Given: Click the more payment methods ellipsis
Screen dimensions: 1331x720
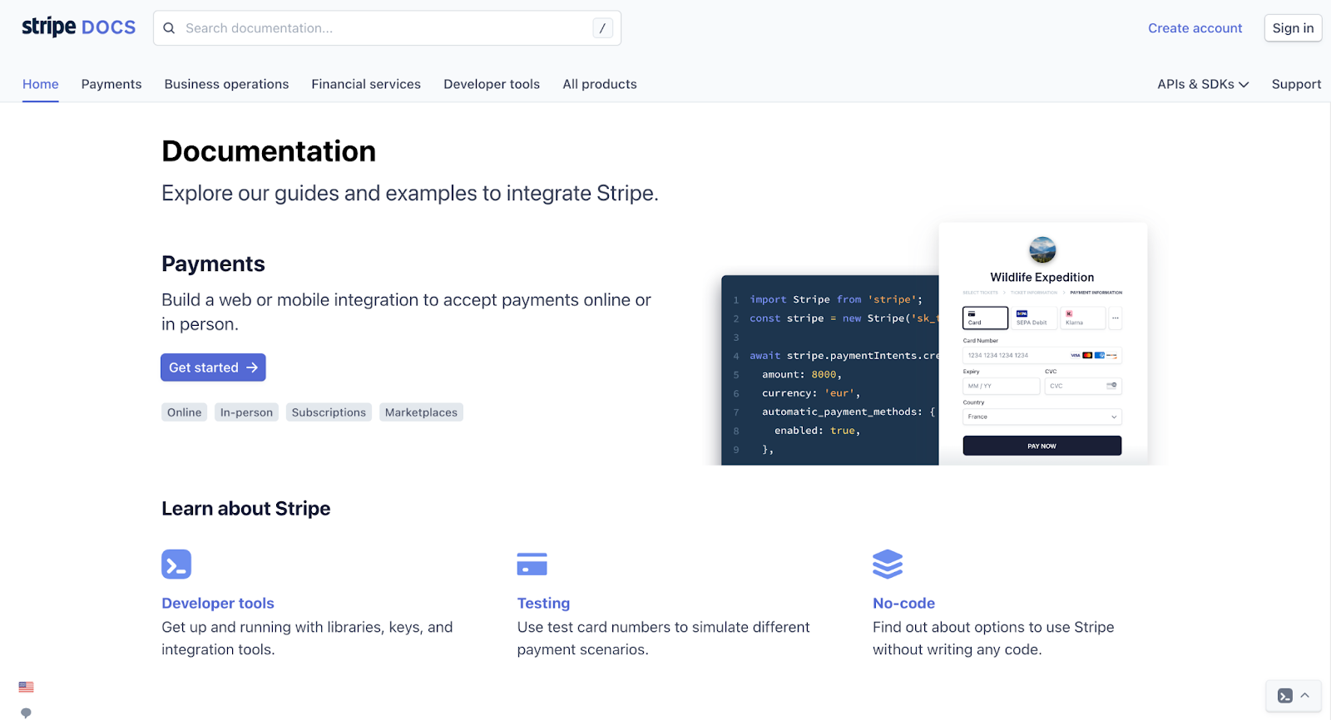Looking at the screenshot, I should coord(1116,318).
